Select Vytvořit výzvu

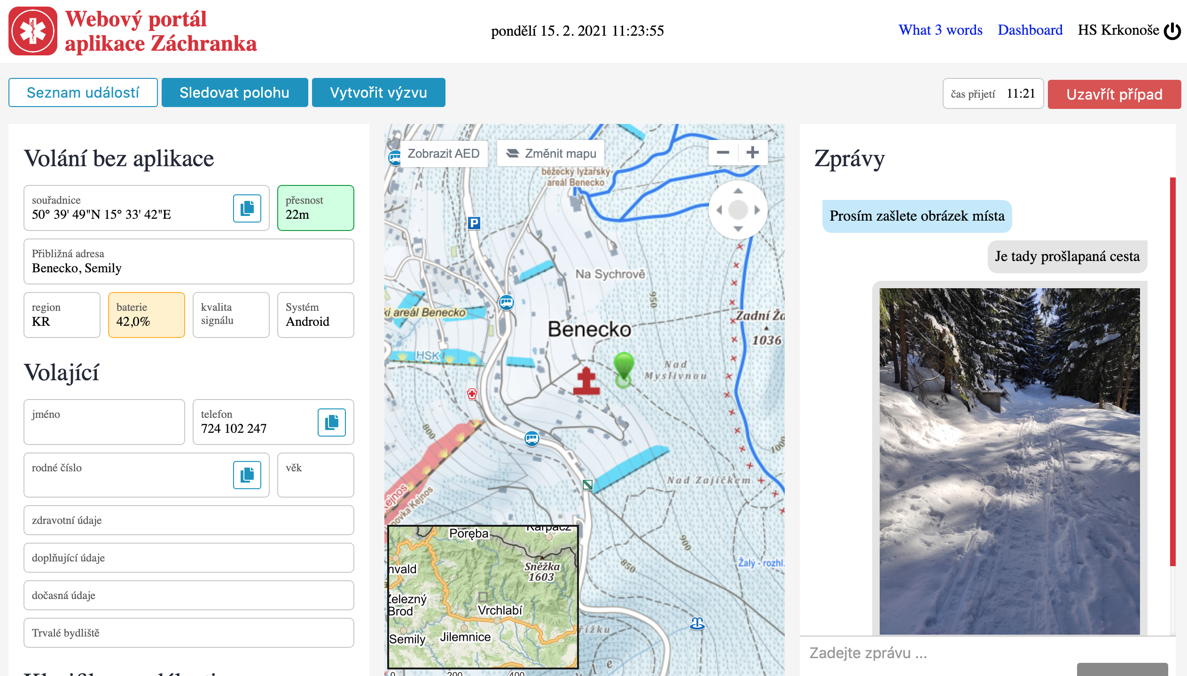pyautogui.click(x=379, y=92)
